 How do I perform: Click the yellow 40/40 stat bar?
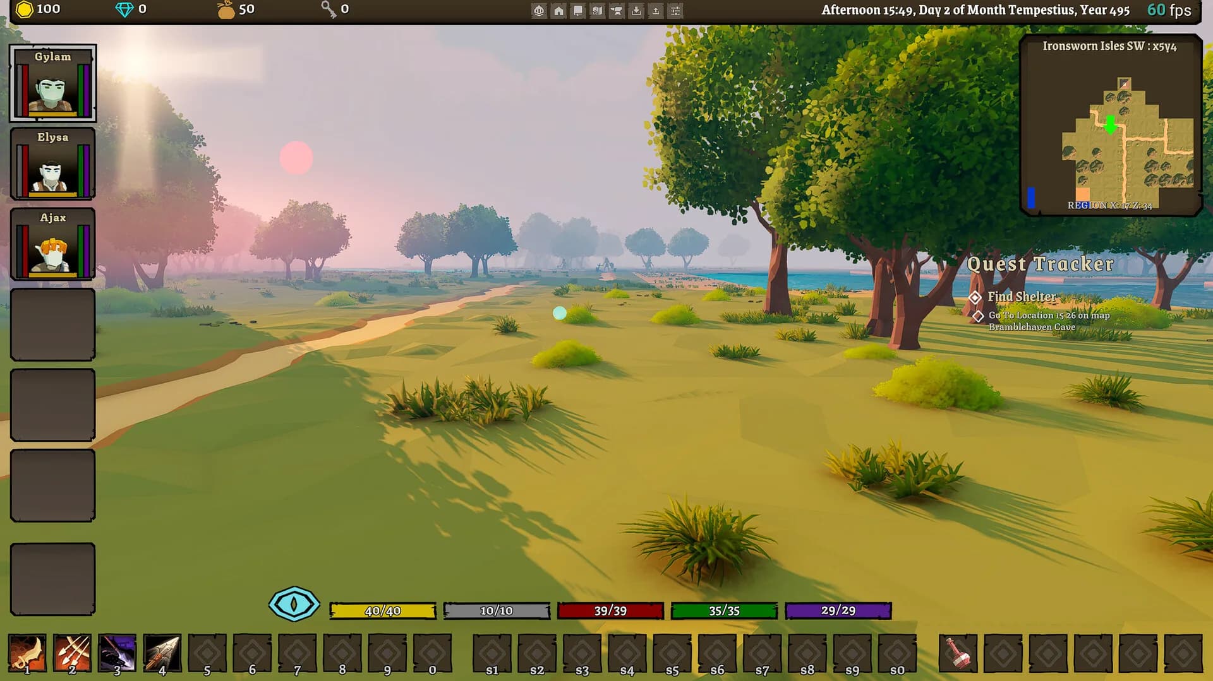pyautogui.click(x=383, y=610)
